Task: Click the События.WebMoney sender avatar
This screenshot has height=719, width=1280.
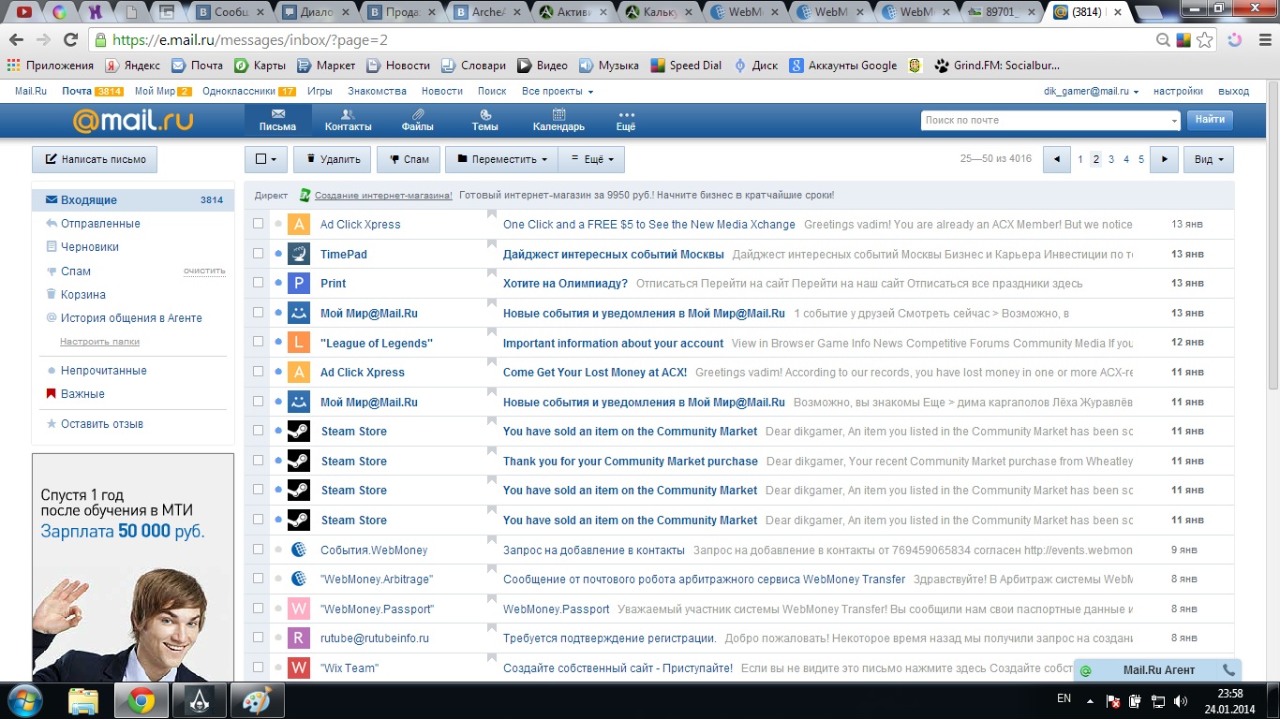Action: (x=298, y=550)
